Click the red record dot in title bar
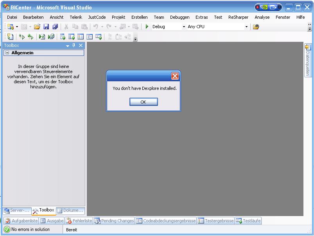The width and height of the screenshot is (314, 236). [x=258, y=7]
